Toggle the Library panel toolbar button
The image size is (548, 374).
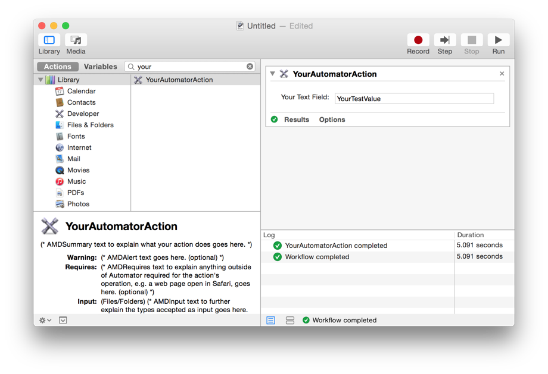pyautogui.click(x=49, y=40)
